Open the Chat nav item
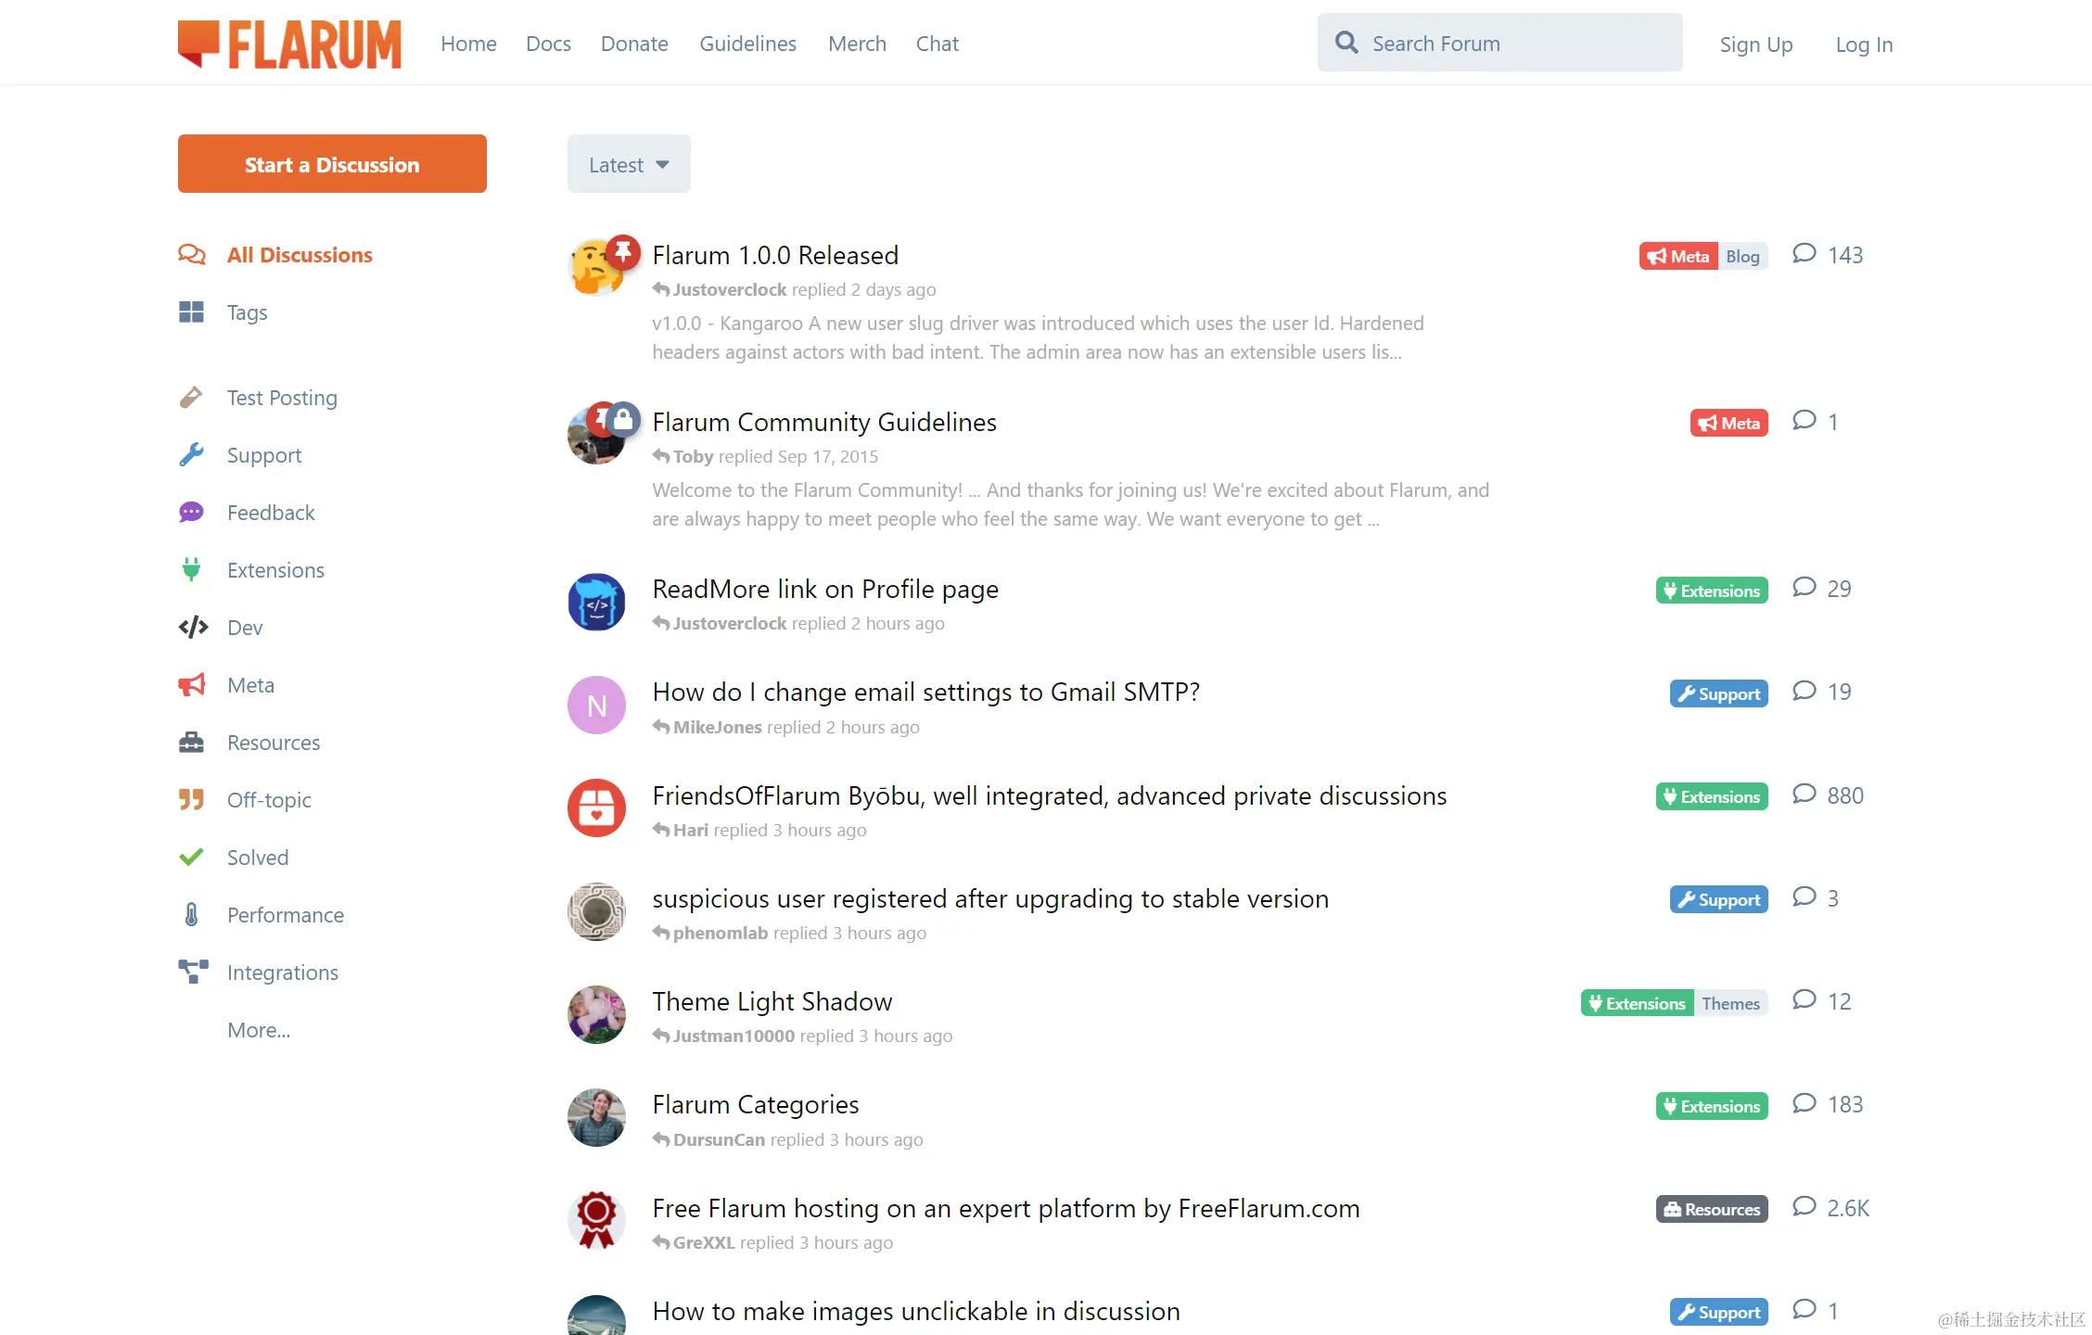This screenshot has width=2092, height=1335. click(x=937, y=44)
